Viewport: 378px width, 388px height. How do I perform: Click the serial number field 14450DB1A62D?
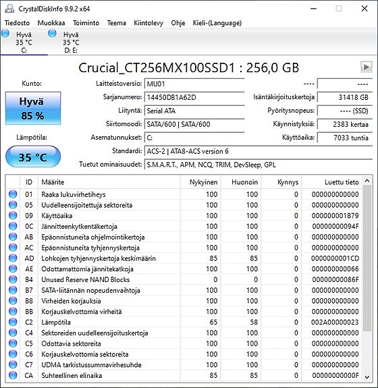point(194,97)
